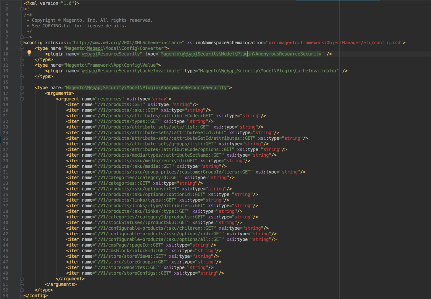Click item '/V1/products/:sku/media/:entryId::GET'

point(146,161)
